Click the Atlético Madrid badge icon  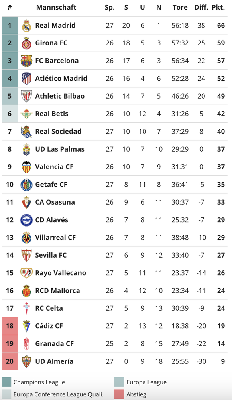(26, 78)
